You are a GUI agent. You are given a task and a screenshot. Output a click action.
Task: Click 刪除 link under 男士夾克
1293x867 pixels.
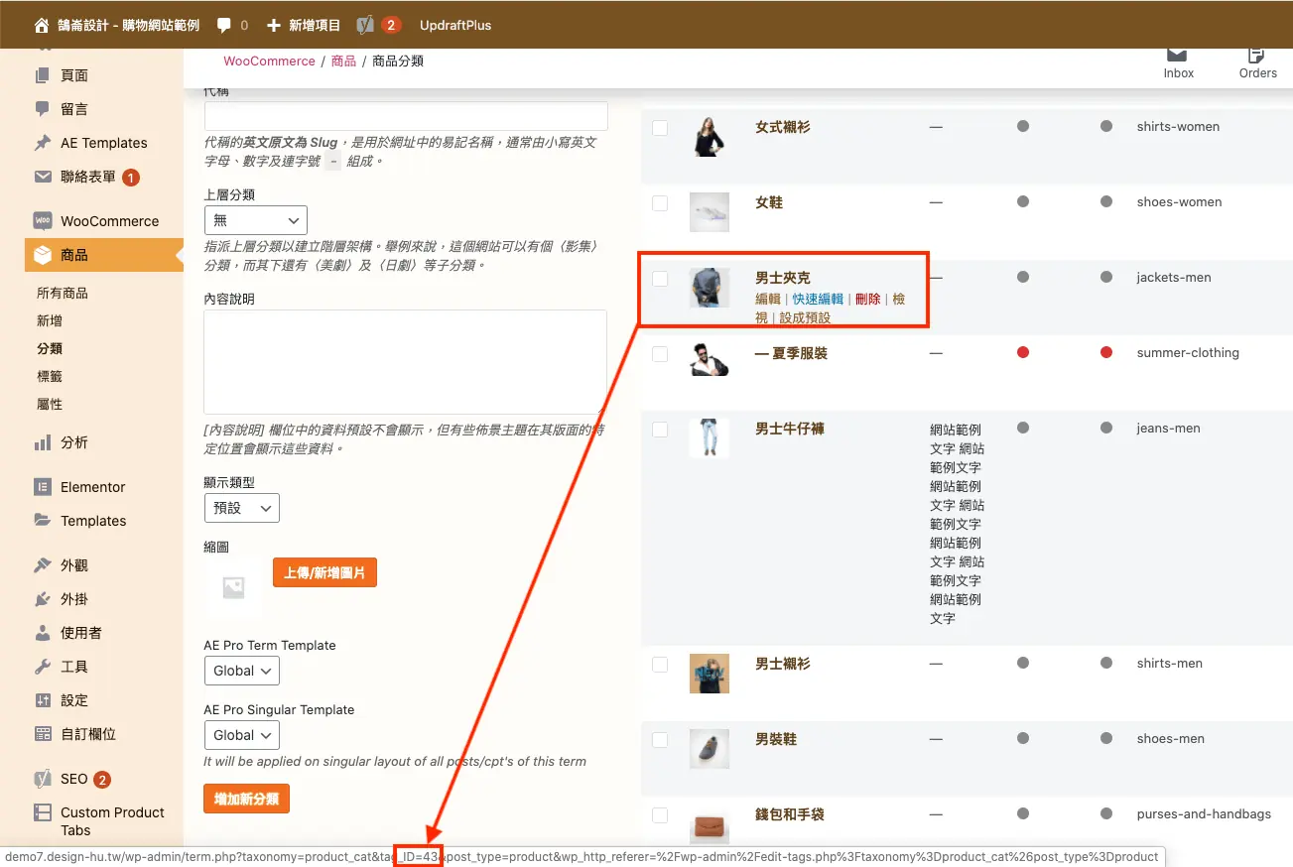[867, 299]
